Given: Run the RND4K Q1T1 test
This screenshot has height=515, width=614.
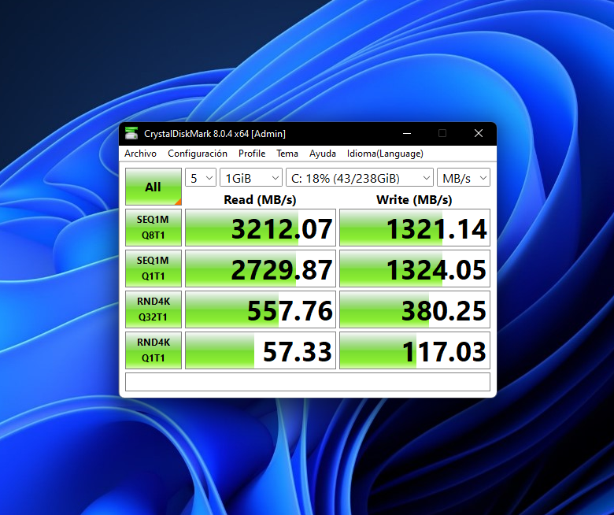Looking at the screenshot, I should tap(153, 350).
